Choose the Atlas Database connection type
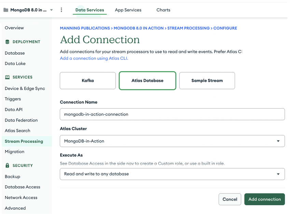 pos(148,81)
